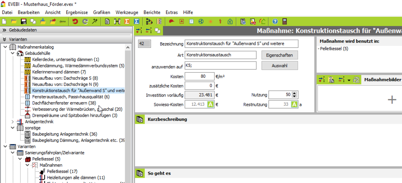The width and height of the screenshot is (402, 183).
Task: Click the Save floppy disk icon
Action: pos(23,21)
